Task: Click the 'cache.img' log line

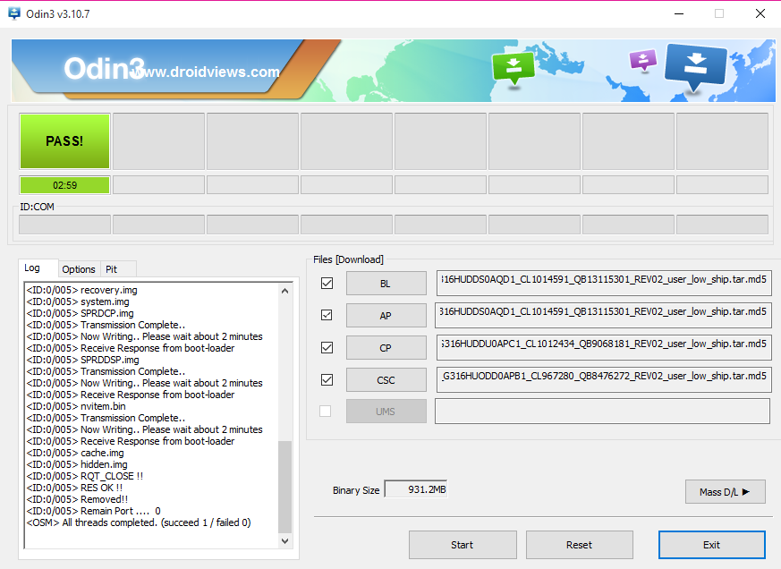Action: tap(75, 453)
